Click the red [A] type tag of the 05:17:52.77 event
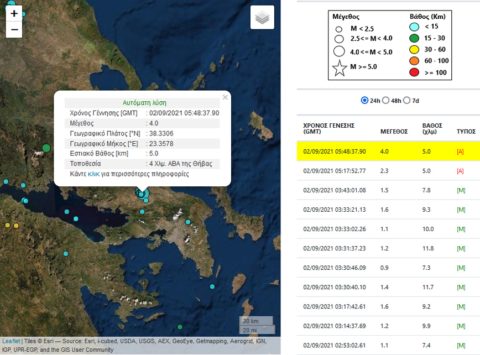480x355 pixels. [460, 171]
